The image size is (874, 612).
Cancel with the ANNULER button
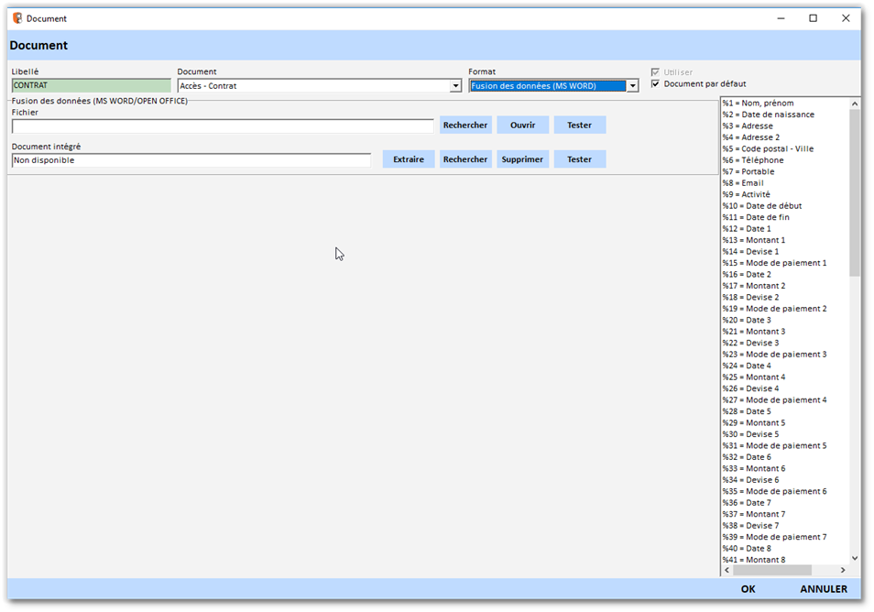823,589
